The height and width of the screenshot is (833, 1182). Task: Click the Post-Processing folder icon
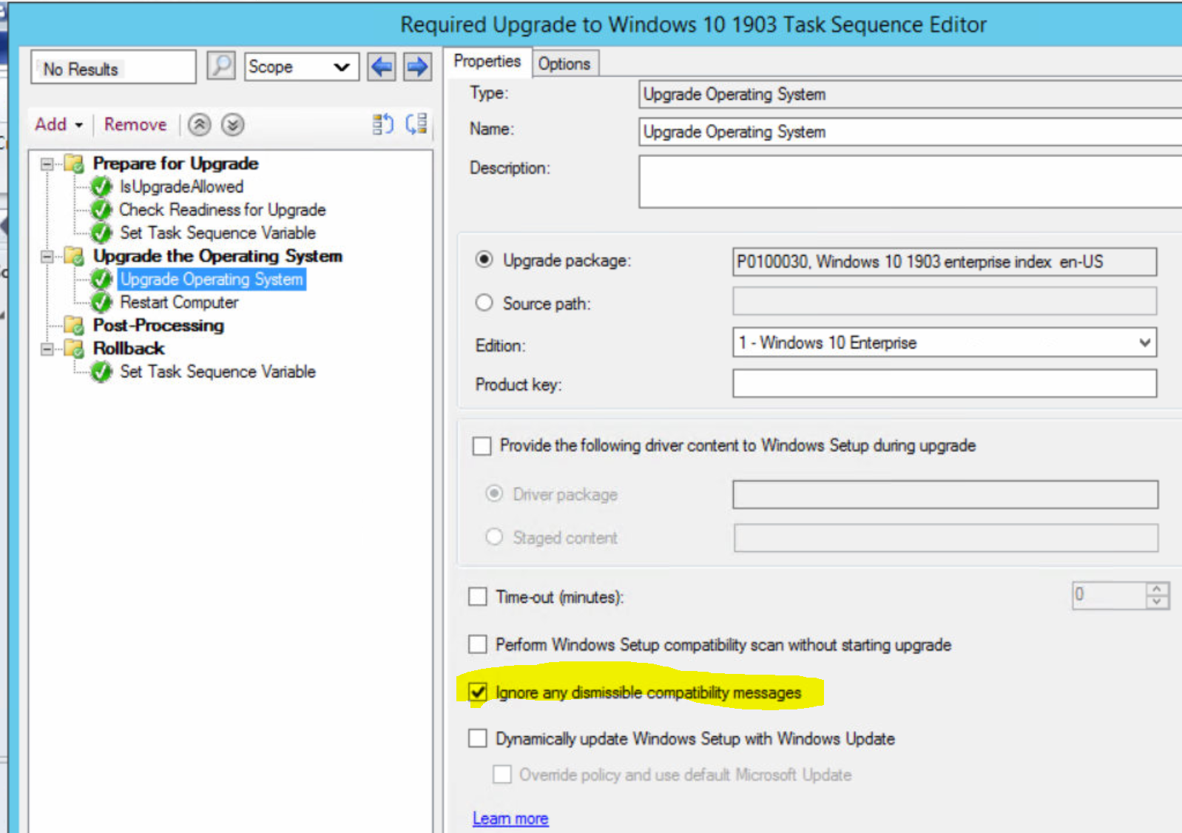[74, 326]
